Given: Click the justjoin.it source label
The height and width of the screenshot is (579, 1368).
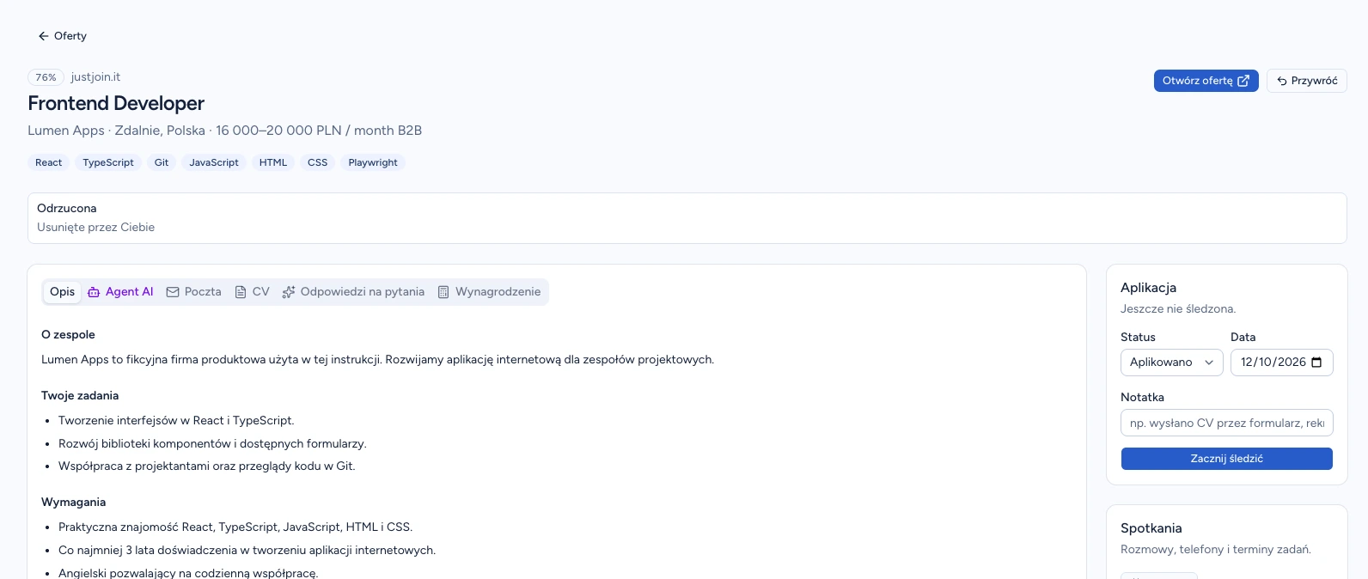Looking at the screenshot, I should [x=95, y=77].
